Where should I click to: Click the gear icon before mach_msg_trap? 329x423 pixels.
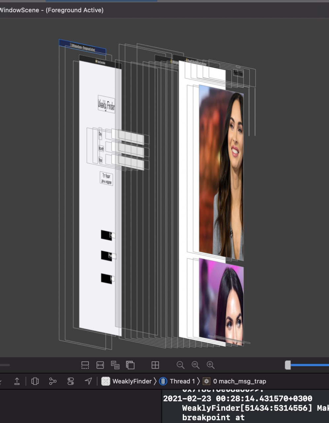coord(206,381)
